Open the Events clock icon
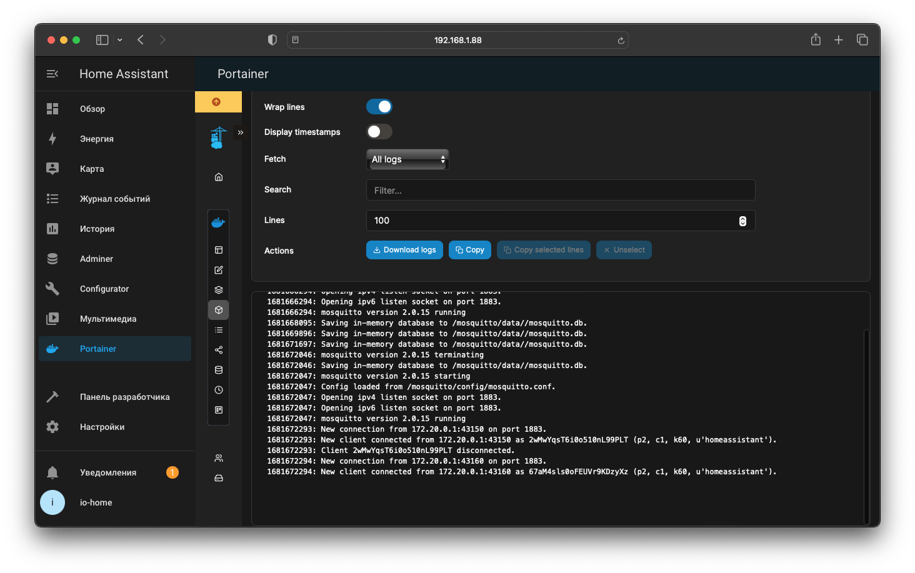Viewport: 915px width, 573px height. (x=218, y=389)
